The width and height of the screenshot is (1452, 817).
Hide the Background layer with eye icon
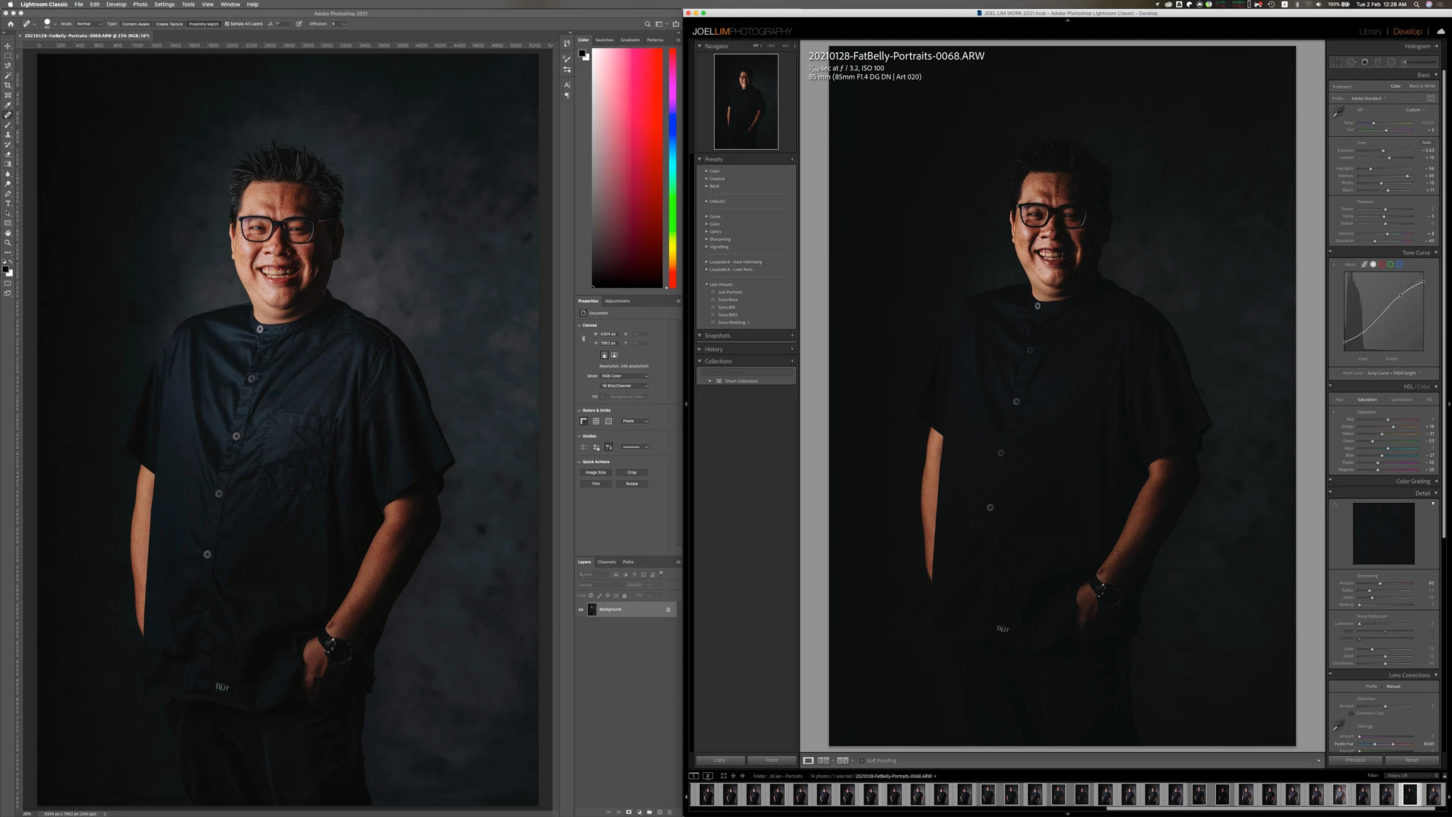(x=581, y=609)
